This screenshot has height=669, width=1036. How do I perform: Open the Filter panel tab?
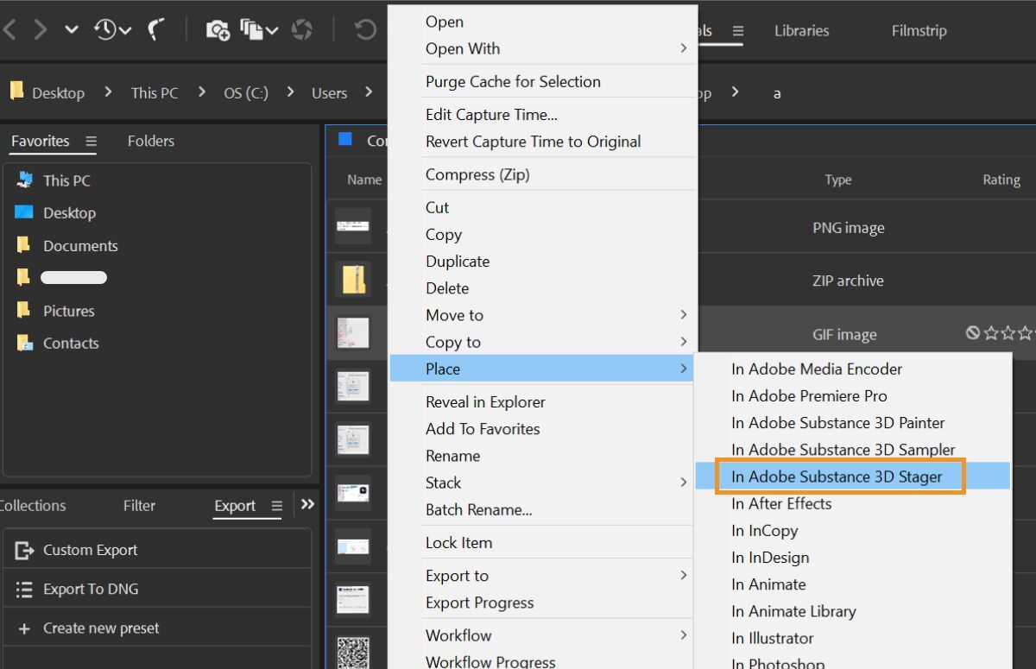(139, 506)
